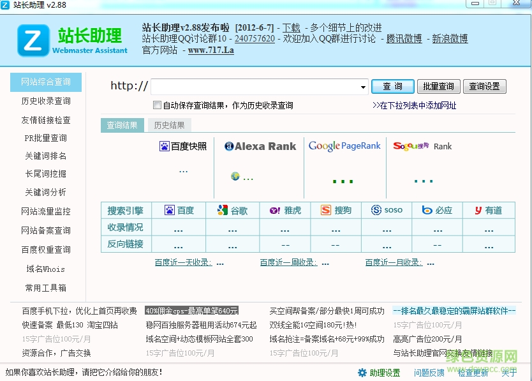This screenshot has width=532, height=381.
Task: Click the 查询 query button
Action: click(392, 86)
